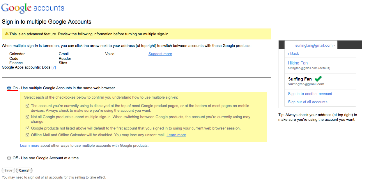
Task: Expand the surfingfan@gmail.com account dropdown arrow
Action: [335, 46]
